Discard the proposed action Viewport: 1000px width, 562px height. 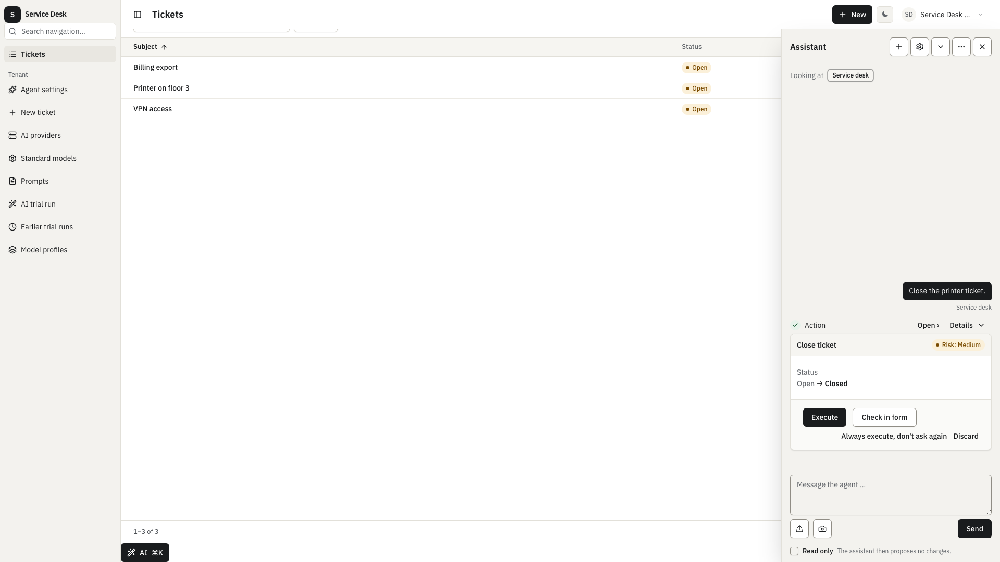coord(966,436)
